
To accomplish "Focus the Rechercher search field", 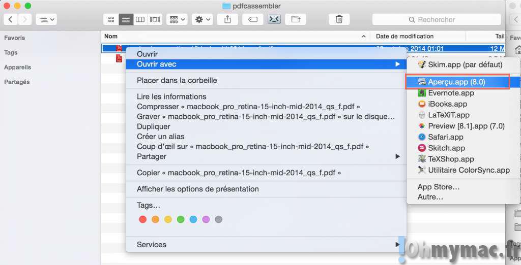I will coord(437,20).
